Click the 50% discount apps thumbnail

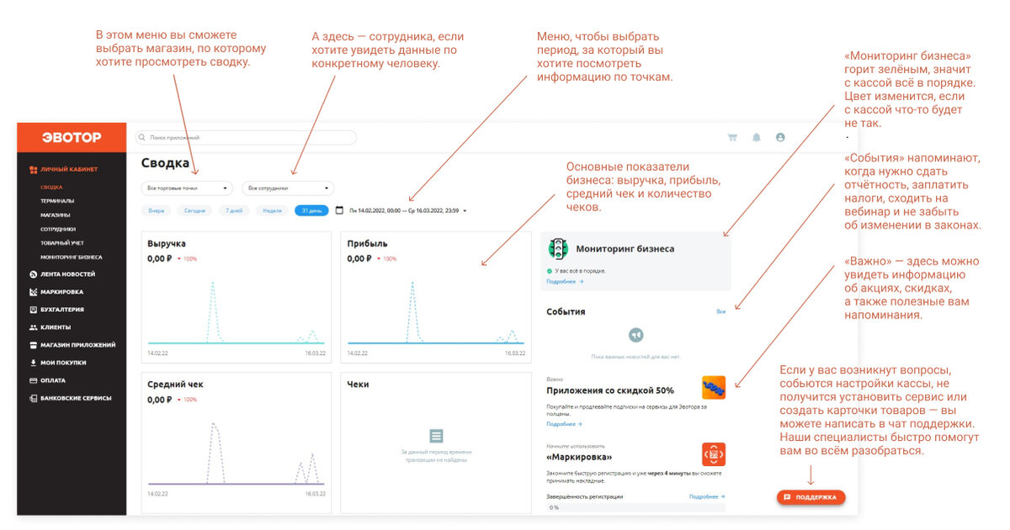coord(714,388)
